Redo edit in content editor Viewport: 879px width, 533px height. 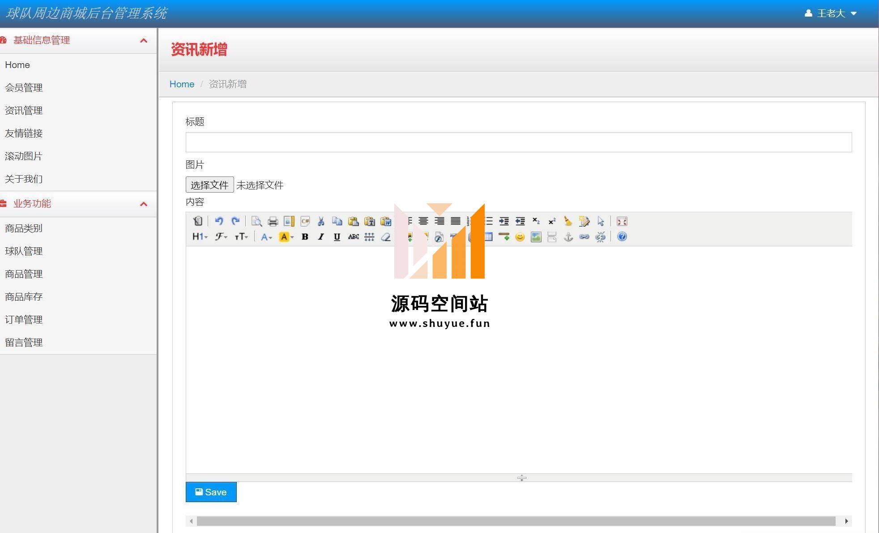point(235,221)
